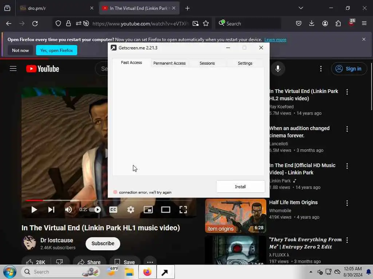Open the Firefox account icon
This screenshot has width=373, height=279.
coord(325,23)
